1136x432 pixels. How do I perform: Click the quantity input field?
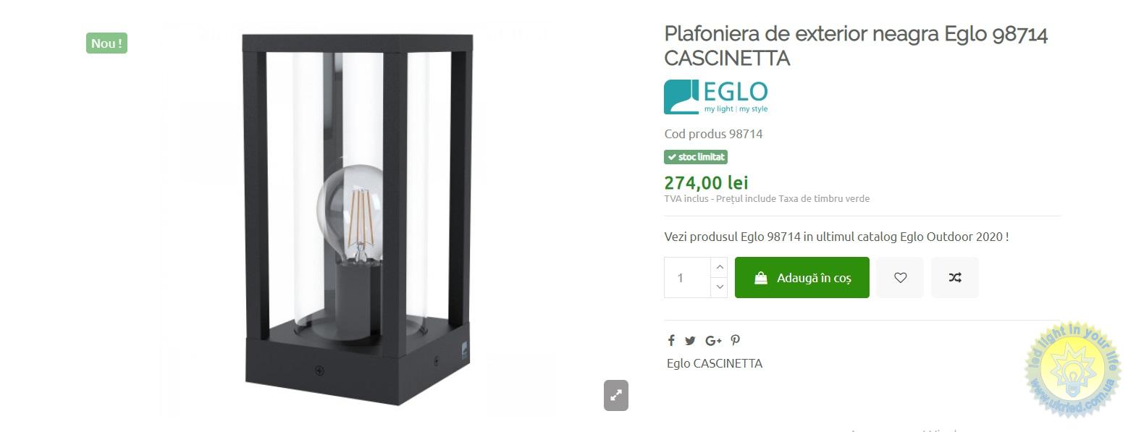coord(688,277)
